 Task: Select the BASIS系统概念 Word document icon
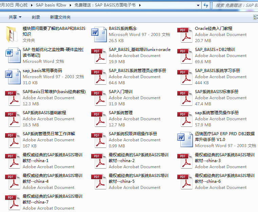coord(99,34)
